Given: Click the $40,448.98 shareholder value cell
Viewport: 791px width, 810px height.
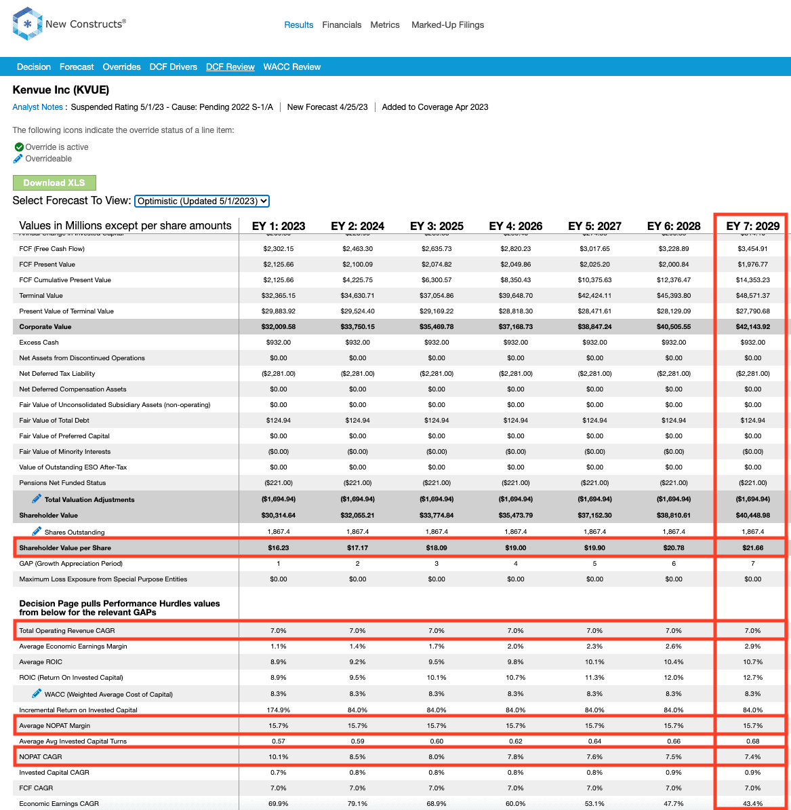Looking at the screenshot, I should click(753, 515).
